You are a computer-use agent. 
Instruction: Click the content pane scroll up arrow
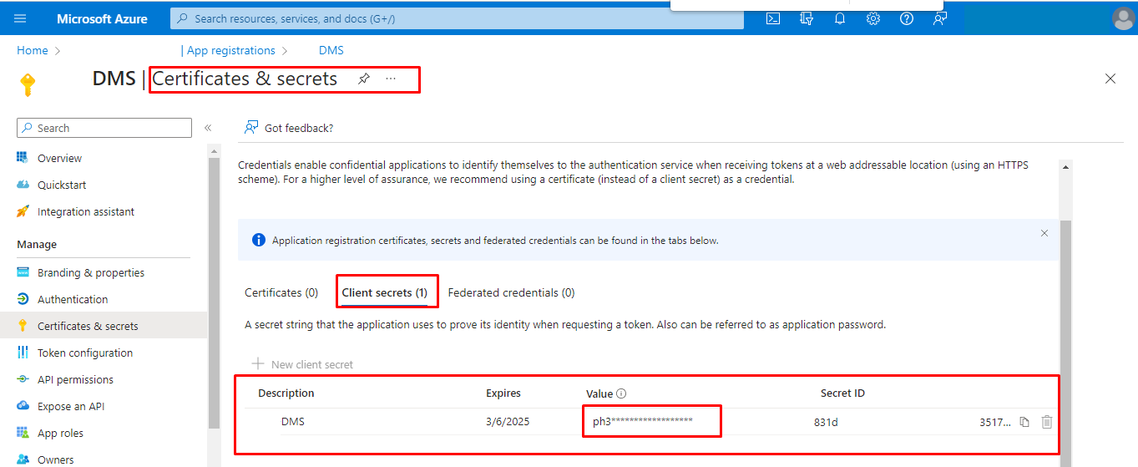point(1065,167)
